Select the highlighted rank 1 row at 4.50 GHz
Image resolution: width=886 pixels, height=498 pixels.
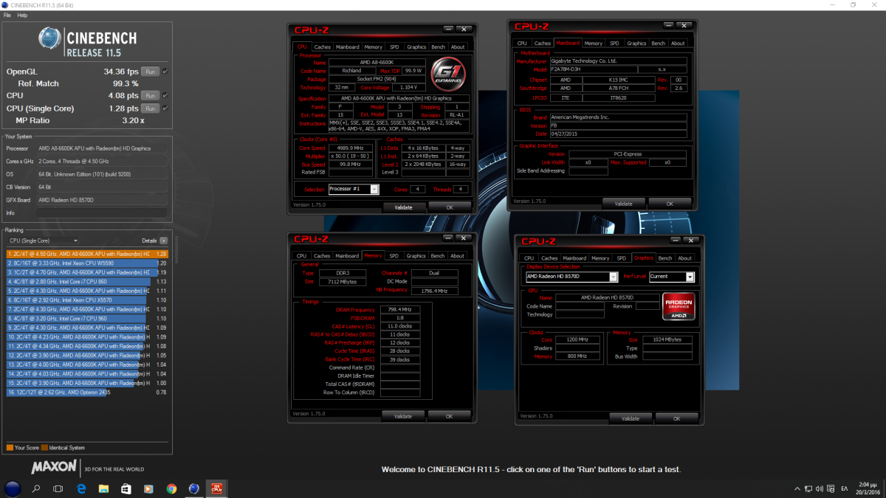pyautogui.click(x=88, y=253)
